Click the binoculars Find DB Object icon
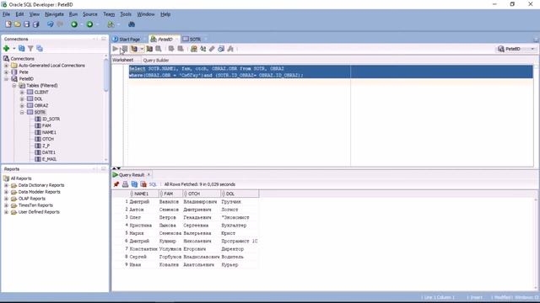 132,24
